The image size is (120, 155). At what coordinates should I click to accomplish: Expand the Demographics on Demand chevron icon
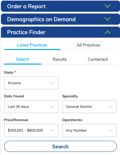[107, 19]
